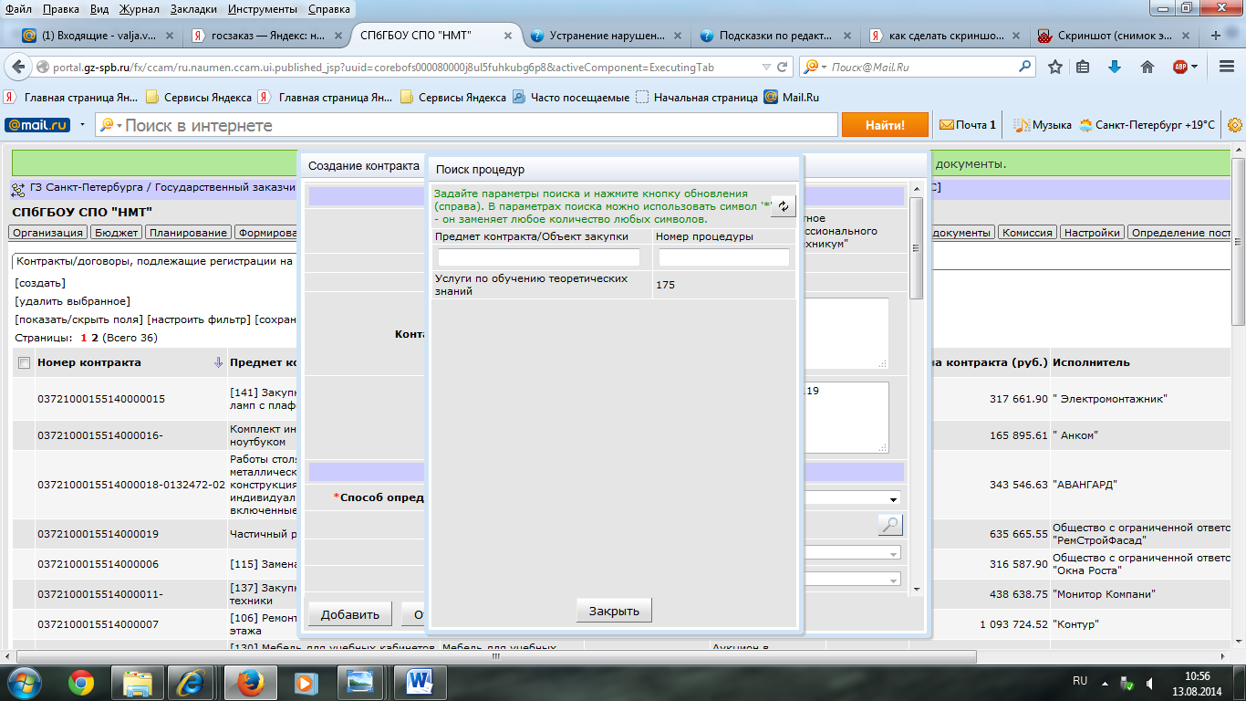Open the Файл menu

coord(18,9)
